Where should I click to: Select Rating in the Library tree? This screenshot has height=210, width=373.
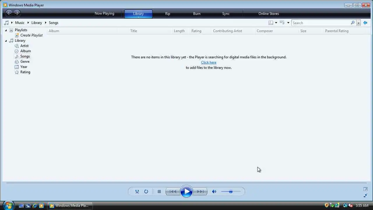click(25, 72)
